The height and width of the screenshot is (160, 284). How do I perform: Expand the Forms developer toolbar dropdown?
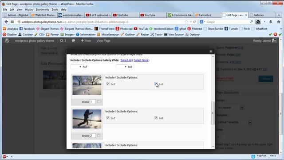coord(52,35)
